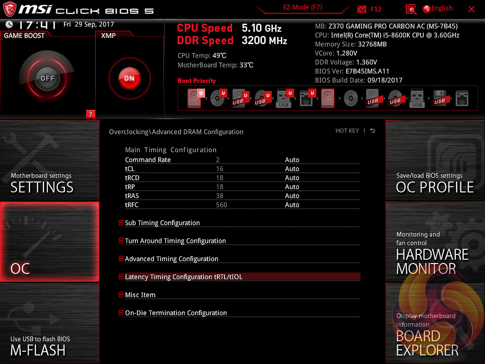This screenshot has width=485, height=364.
Task: Open the BOARD EXPLORER panel
Action: click(435, 323)
